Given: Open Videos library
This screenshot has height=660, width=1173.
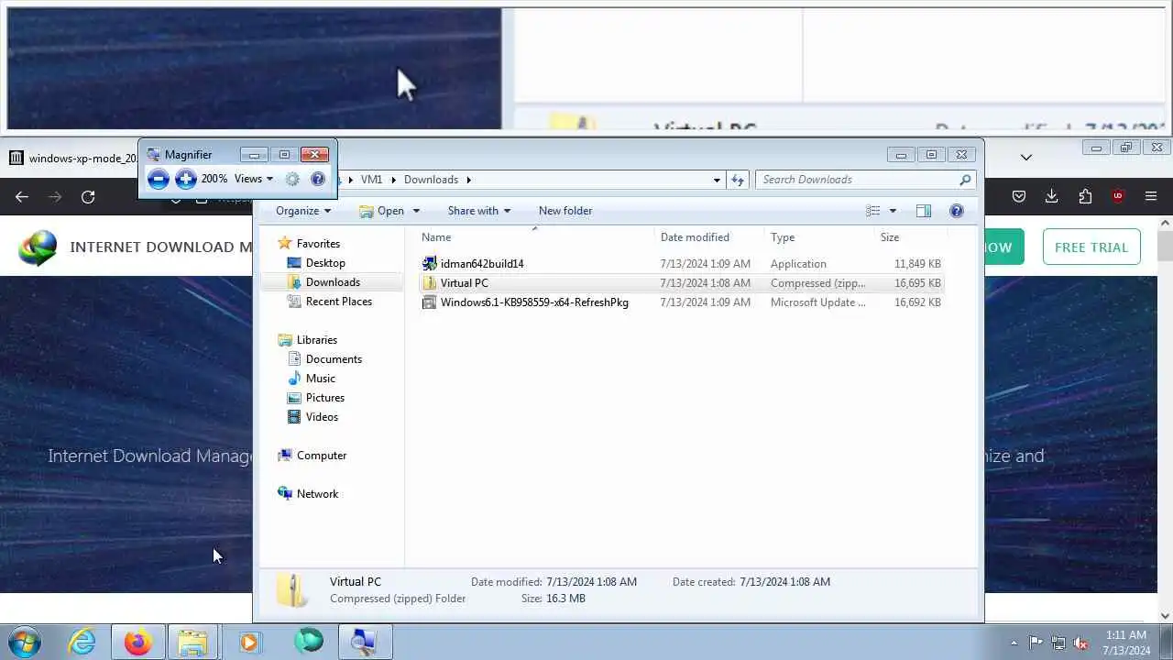Looking at the screenshot, I should (x=322, y=417).
